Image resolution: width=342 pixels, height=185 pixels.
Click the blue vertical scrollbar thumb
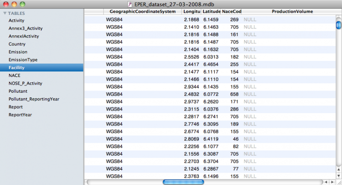click(339, 25)
